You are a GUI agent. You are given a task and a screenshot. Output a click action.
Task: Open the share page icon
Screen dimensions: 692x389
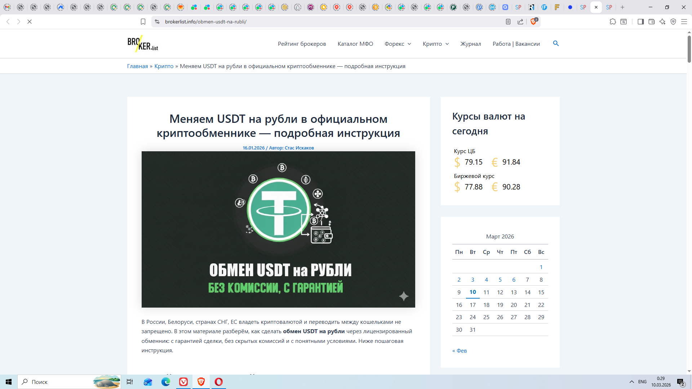(520, 22)
